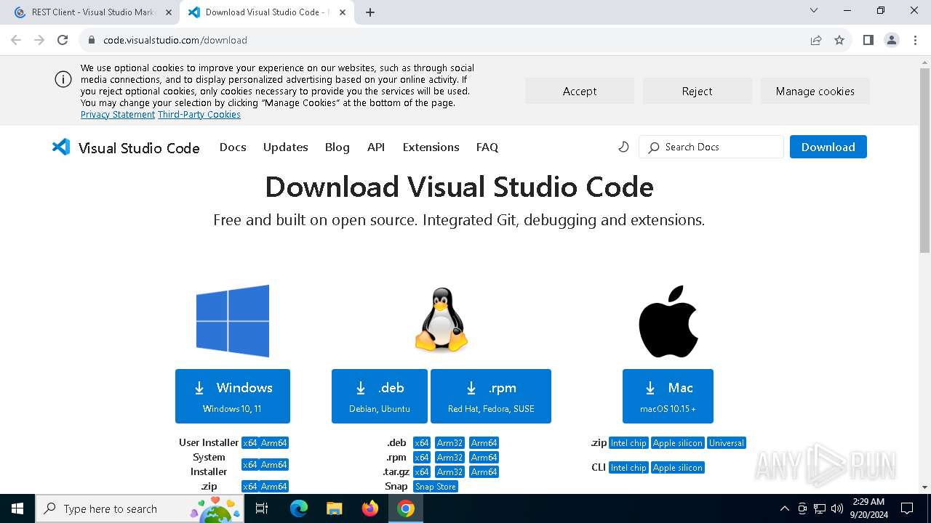The width and height of the screenshot is (931, 523).
Task: Open the Windows Start menu
Action: [17, 508]
